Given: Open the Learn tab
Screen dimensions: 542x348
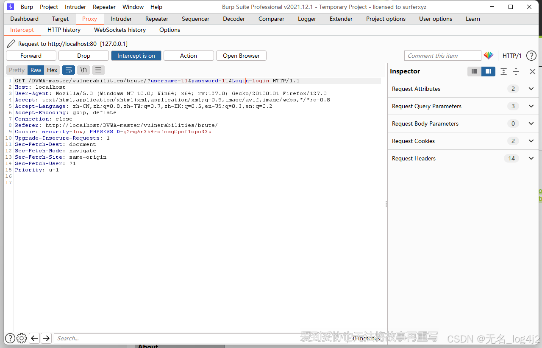Looking at the screenshot, I should [x=473, y=19].
